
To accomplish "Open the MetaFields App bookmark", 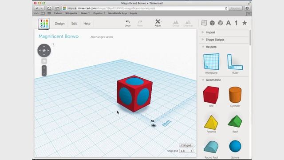I will pyautogui.click(x=117, y=13).
